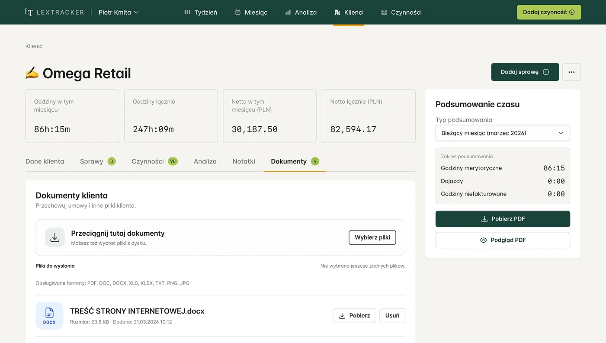Click the Dodaj czynność button
Image resolution: width=606 pixels, height=343 pixels.
pos(548,12)
